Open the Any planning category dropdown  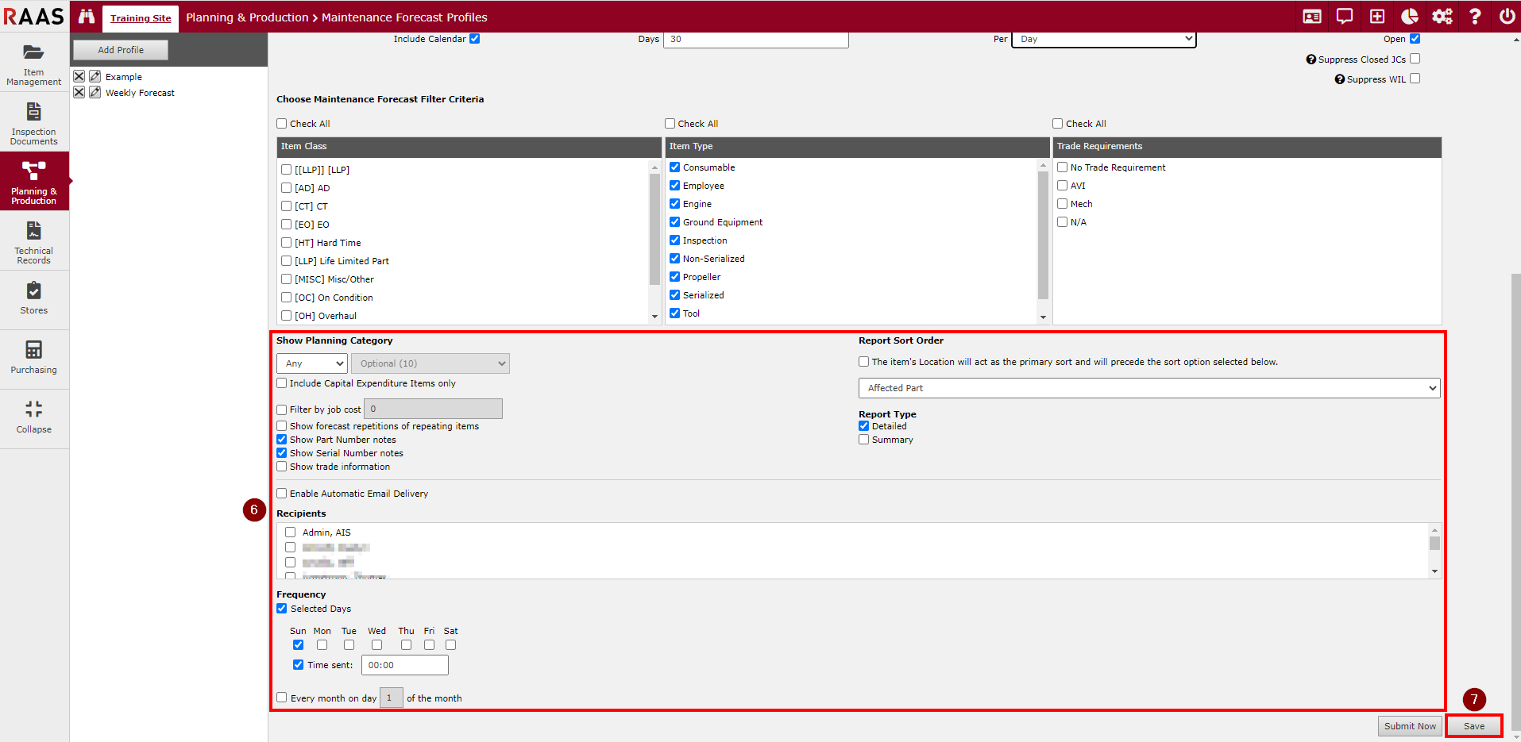(312, 363)
